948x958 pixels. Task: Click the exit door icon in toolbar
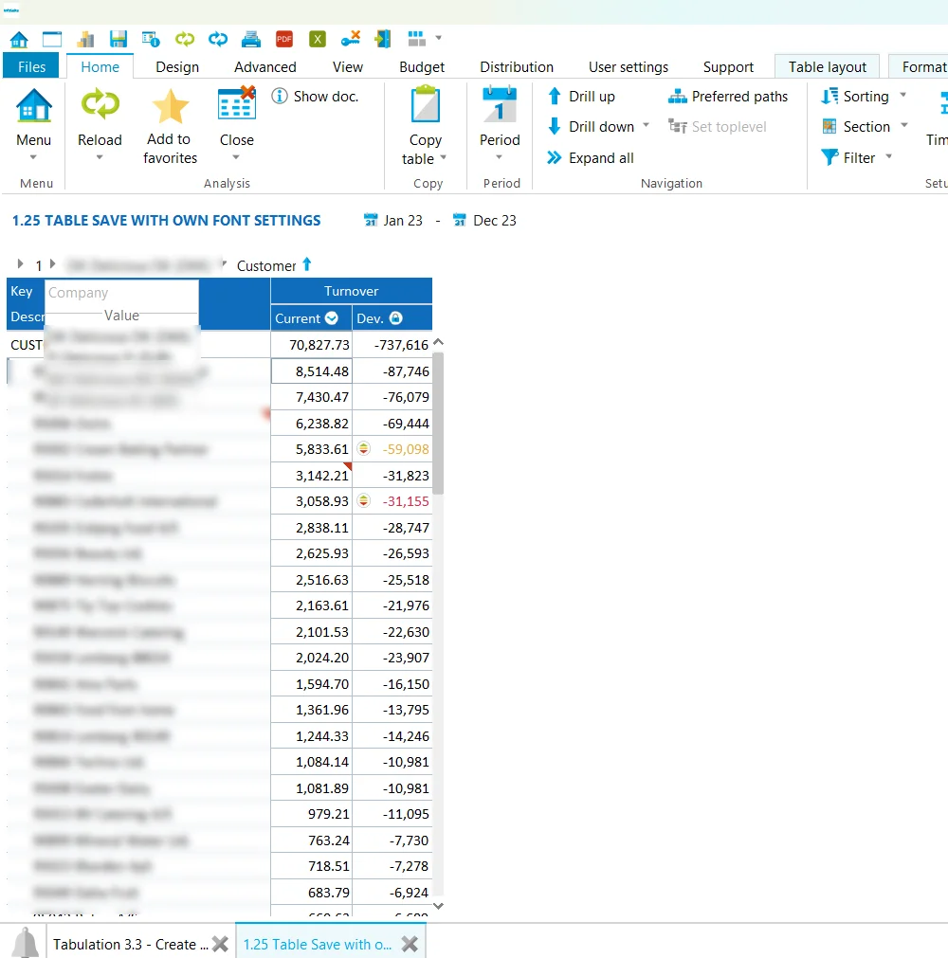(x=383, y=39)
